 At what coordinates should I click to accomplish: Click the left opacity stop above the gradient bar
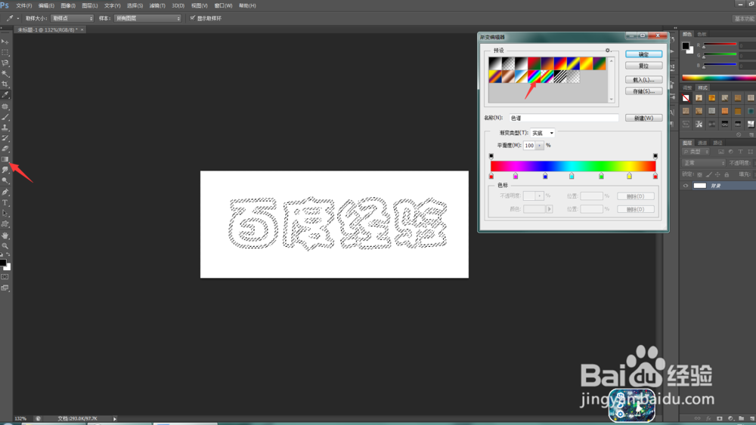tap(491, 156)
